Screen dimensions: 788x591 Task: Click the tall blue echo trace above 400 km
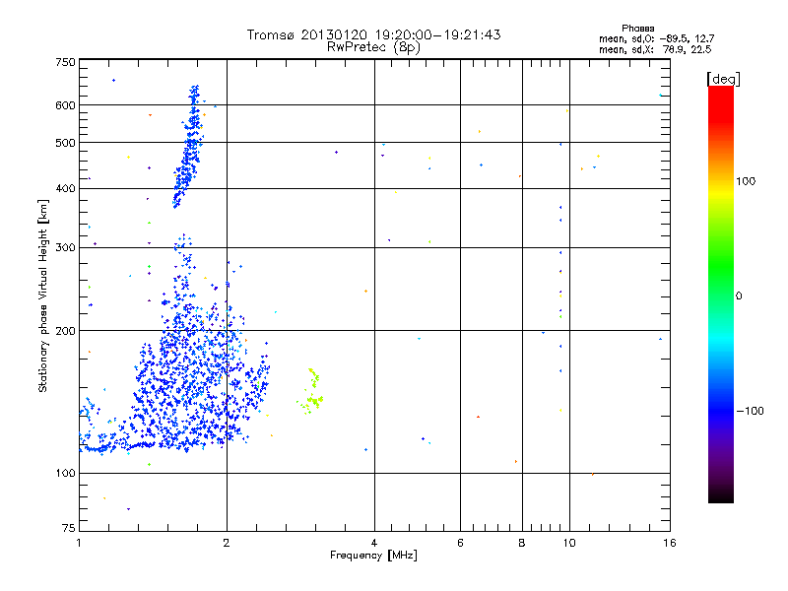click(x=188, y=146)
